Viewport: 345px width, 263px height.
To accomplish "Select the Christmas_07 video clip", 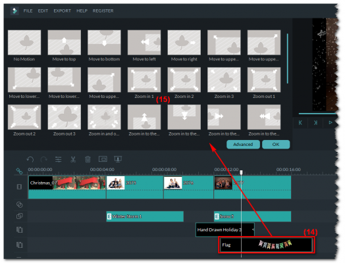I will tap(67, 187).
